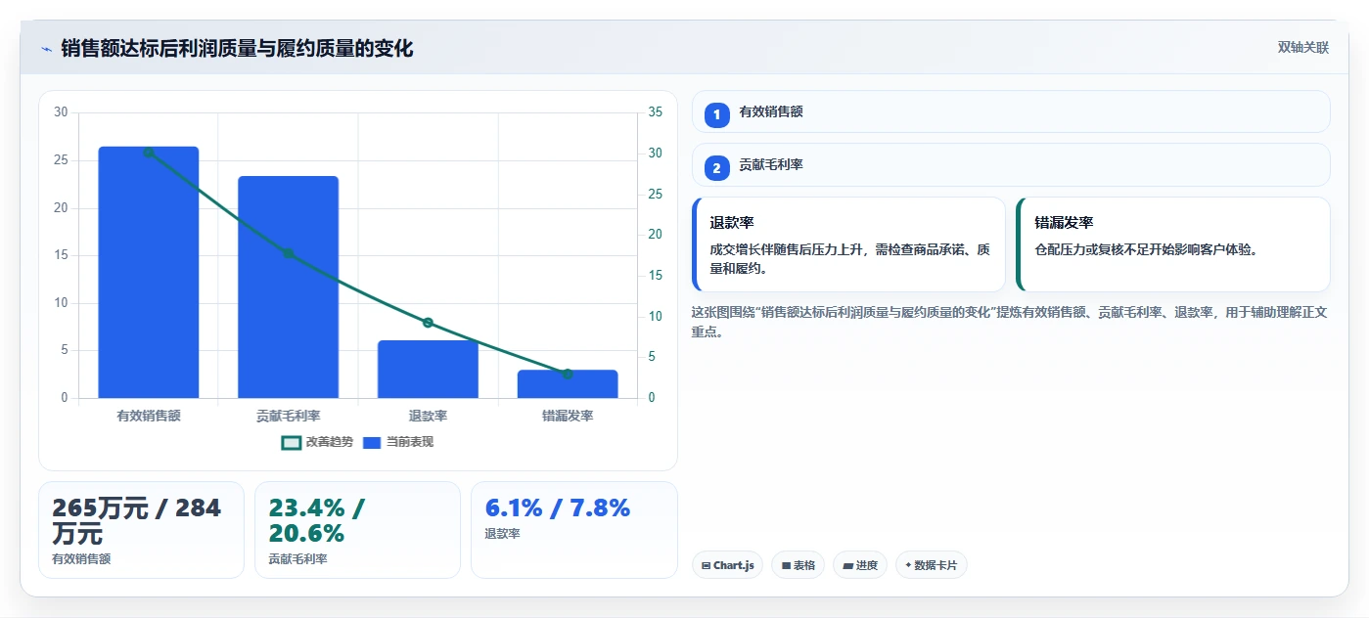Click the trend line point on 错漏发率
The height and width of the screenshot is (618, 1369).
[x=568, y=374]
